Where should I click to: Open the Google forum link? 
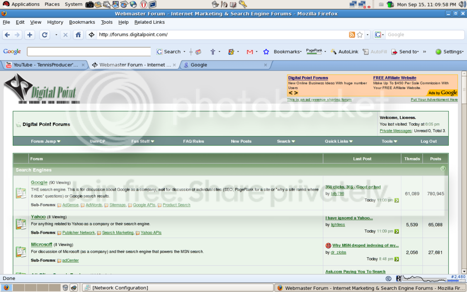click(39, 182)
